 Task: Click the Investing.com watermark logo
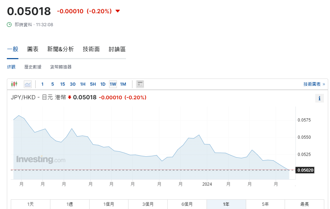point(41,160)
